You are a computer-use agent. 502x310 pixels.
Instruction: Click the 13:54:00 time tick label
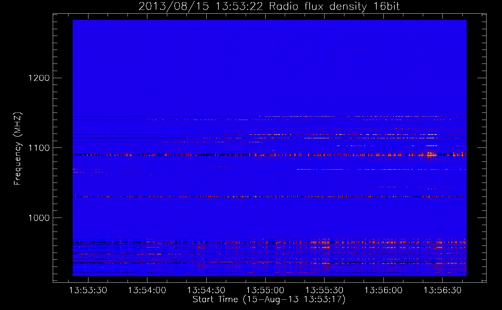tap(147, 290)
